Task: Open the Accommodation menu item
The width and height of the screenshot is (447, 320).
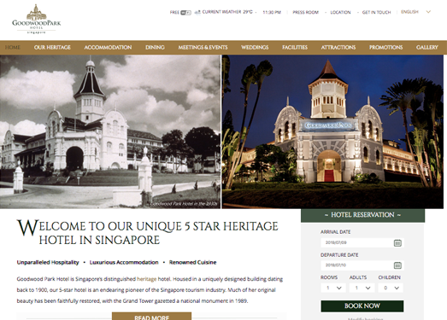Action: click(x=108, y=47)
